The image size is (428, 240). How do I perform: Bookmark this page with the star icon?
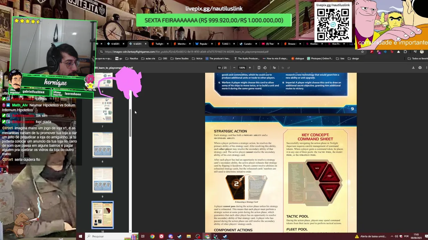pos(362,52)
